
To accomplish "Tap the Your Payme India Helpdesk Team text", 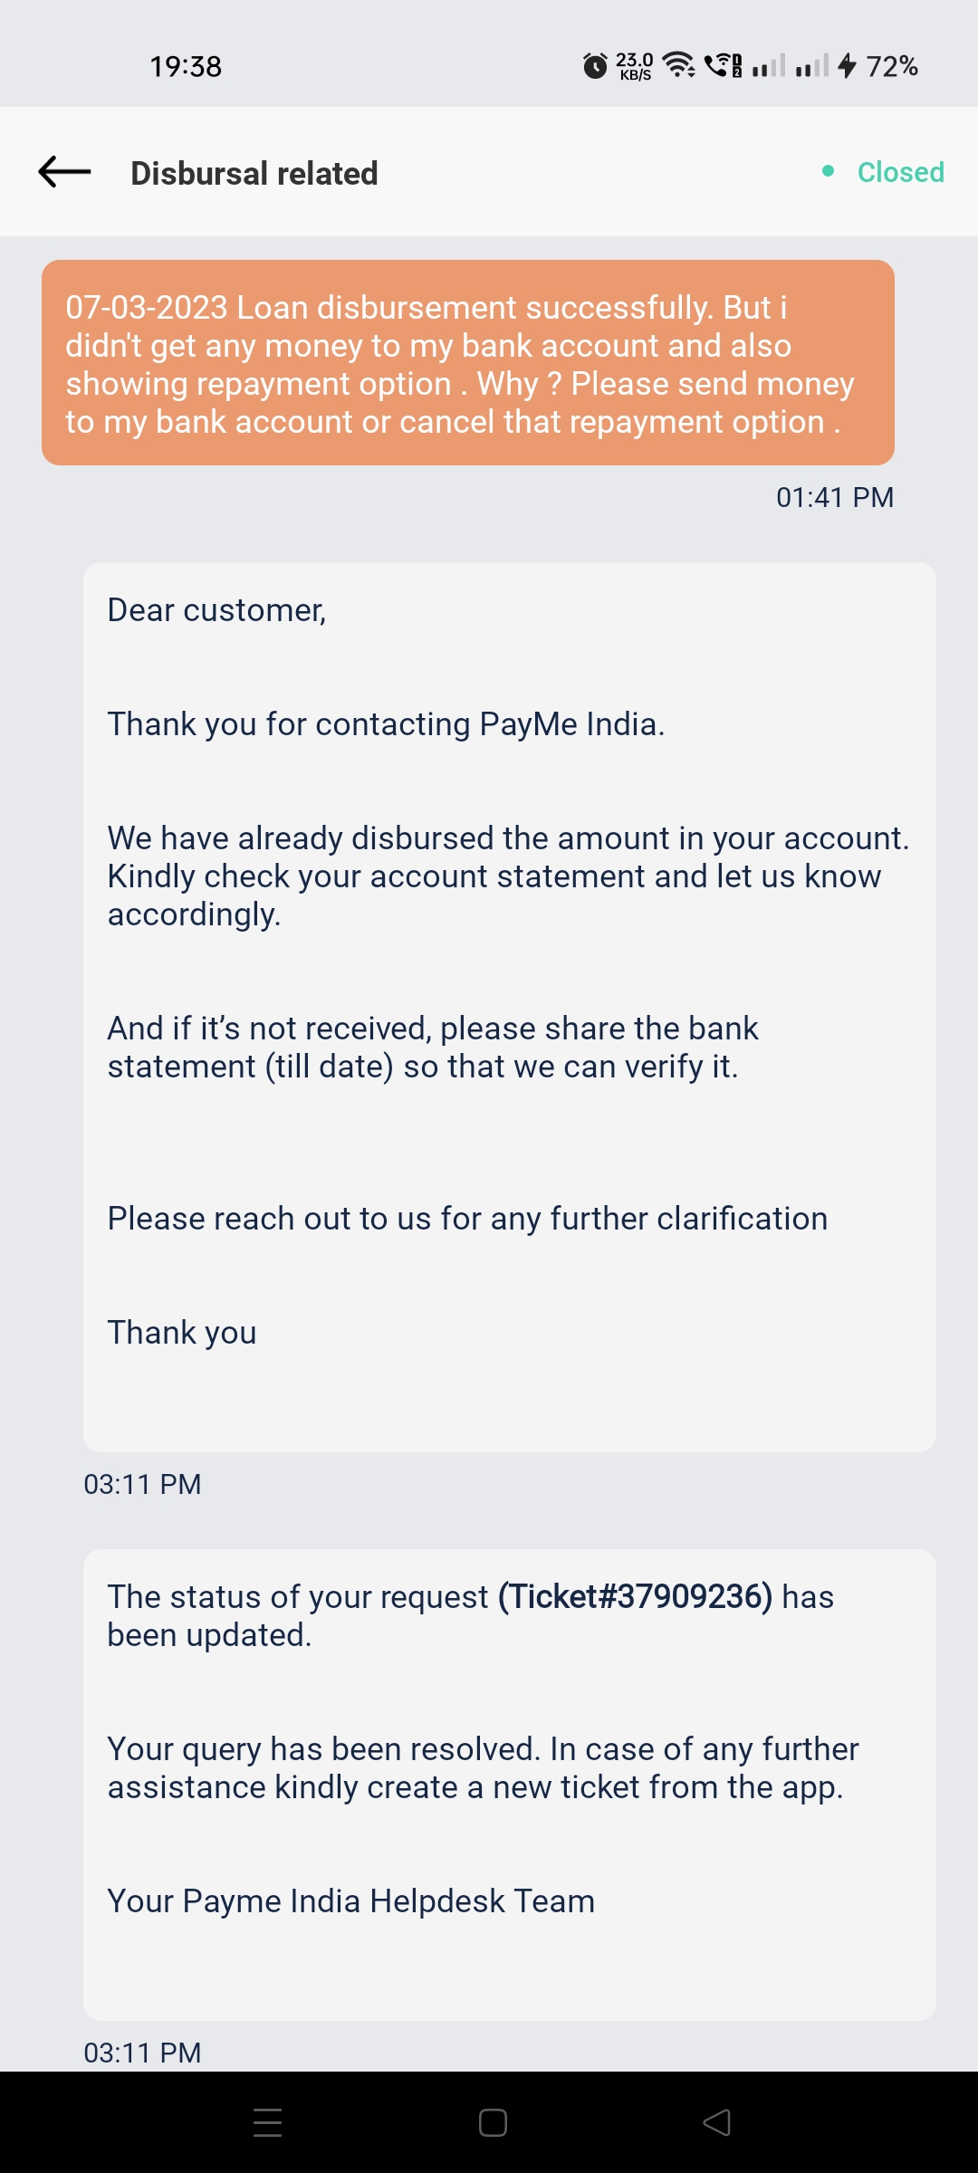I will (350, 1900).
